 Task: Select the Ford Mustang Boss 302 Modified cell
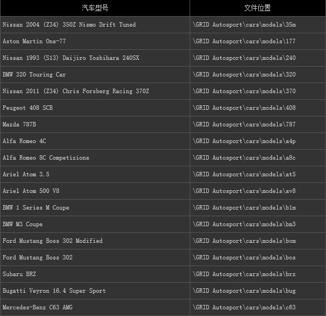(x=95, y=241)
